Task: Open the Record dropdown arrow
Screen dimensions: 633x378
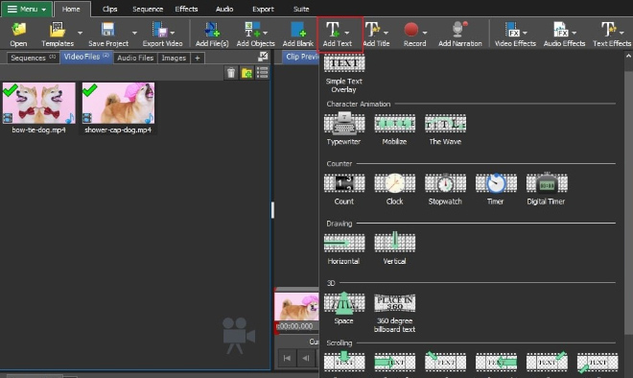Action: pos(425,33)
